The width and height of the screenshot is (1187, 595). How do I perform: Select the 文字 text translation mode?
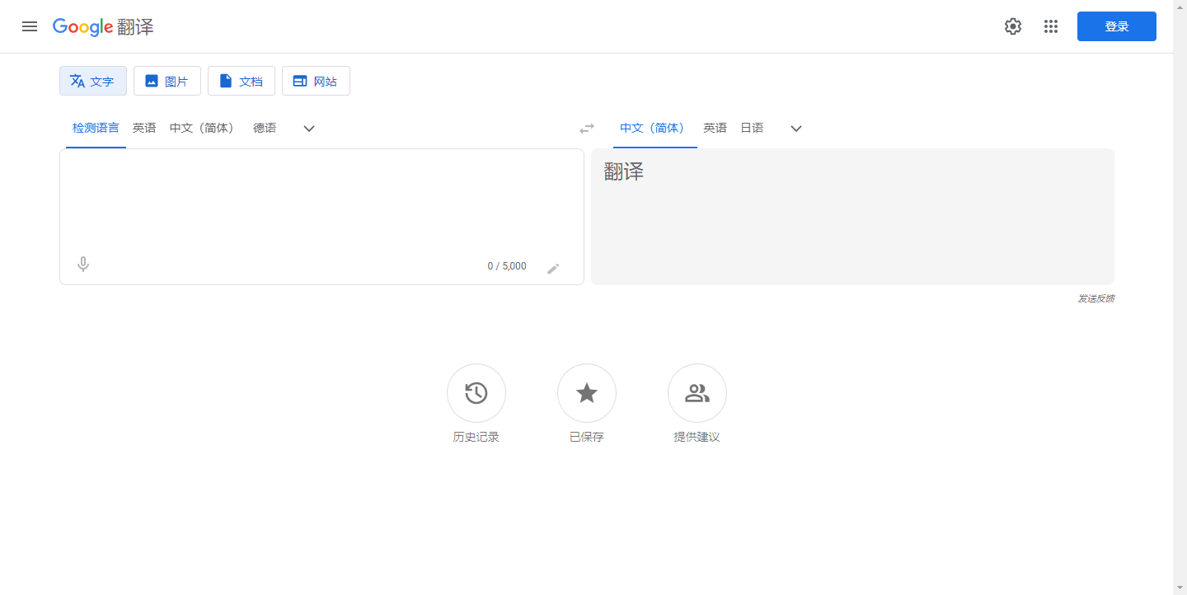(93, 81)
